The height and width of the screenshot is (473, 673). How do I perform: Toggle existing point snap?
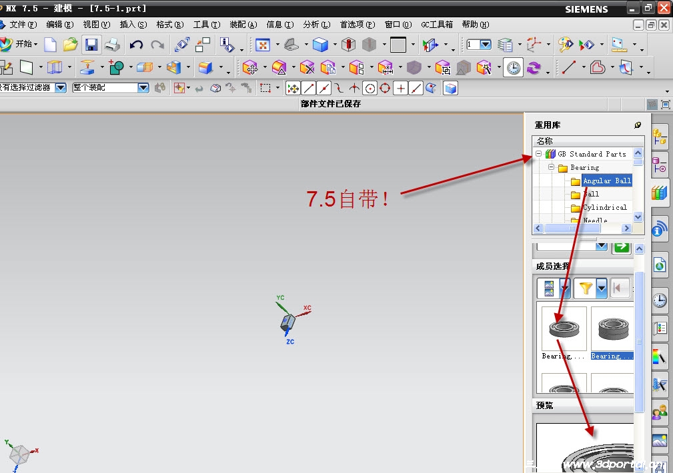pyautogui.click(x=400, y=89)
